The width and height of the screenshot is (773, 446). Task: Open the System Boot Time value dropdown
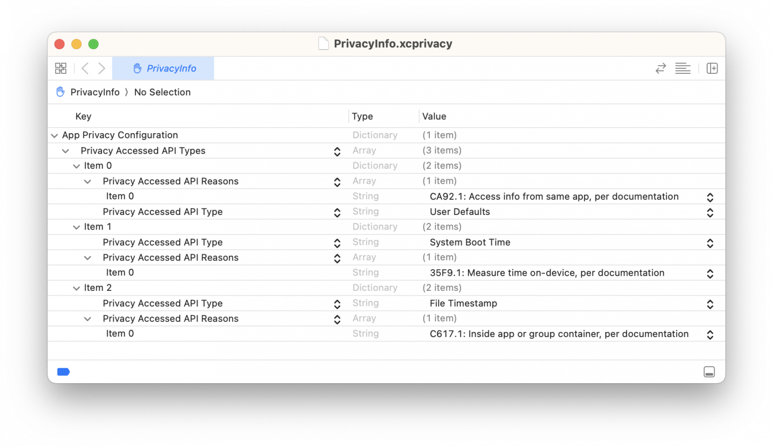point(710,243)
